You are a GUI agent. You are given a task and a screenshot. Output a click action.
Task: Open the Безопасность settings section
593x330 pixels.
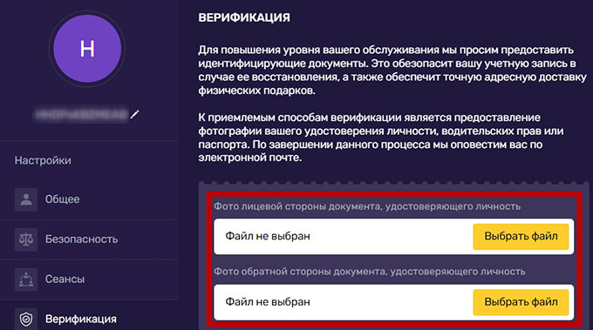[x=89, y=239]
